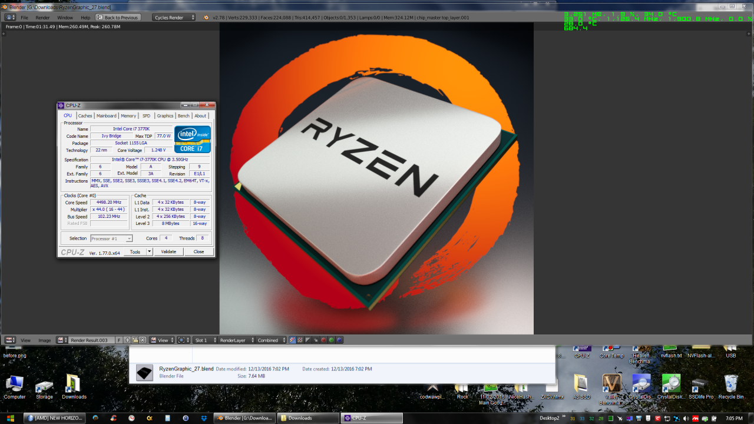This screenshot has height=424, width=754.
Task: Expand the RenderLayer dropdown
Action: click(x=237, y=340)
